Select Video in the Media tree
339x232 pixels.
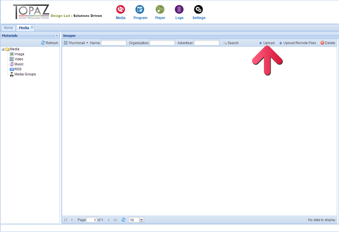coord(19,59)
